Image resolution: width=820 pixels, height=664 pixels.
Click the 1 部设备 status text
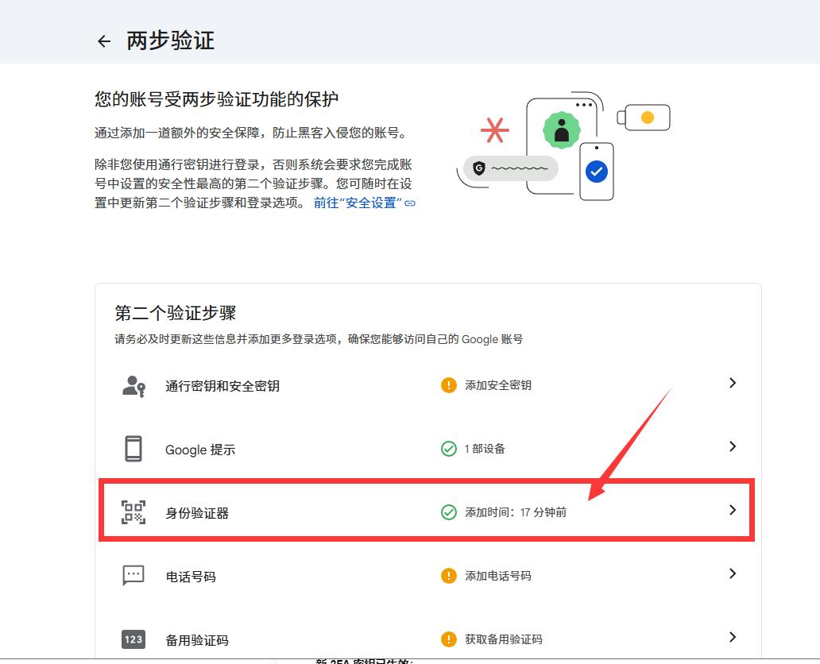click(x=485, y=449)
